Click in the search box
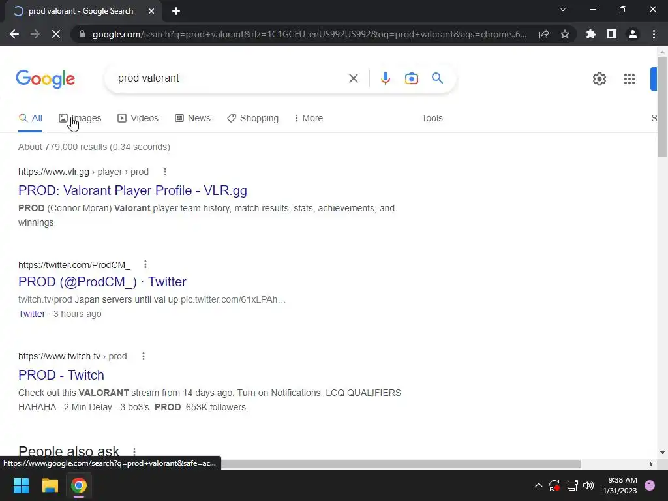 point(230,78)
